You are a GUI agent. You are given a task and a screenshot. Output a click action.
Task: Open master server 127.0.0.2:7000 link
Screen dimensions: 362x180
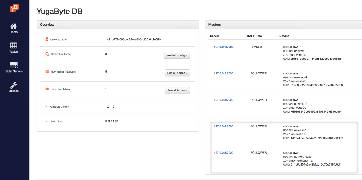(223, 74)
